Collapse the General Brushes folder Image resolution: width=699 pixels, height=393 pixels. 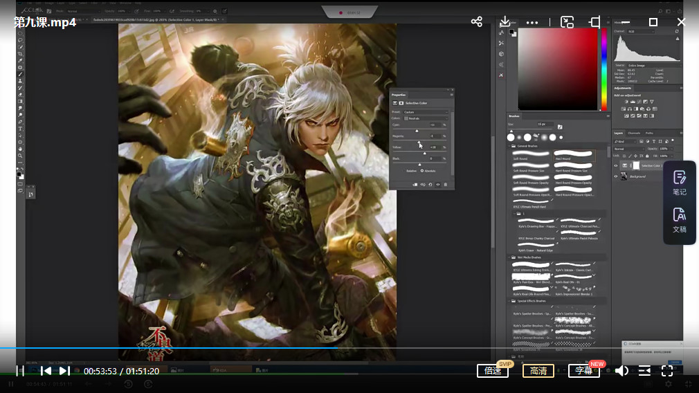(x=509, y=146)
